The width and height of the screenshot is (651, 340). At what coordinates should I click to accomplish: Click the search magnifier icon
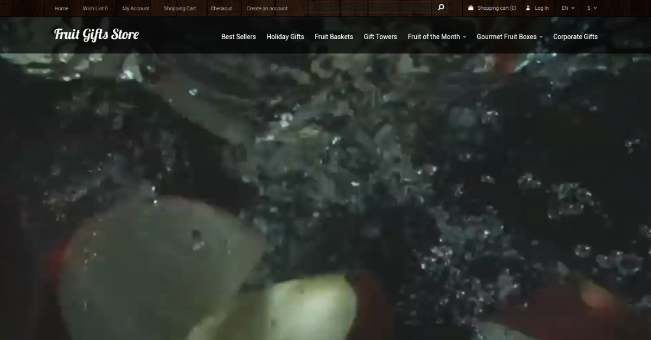tap(441, 8)
